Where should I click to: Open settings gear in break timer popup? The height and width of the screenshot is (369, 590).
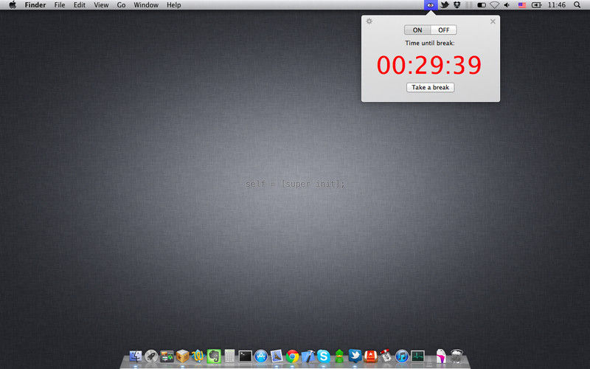tap(369, 21)
